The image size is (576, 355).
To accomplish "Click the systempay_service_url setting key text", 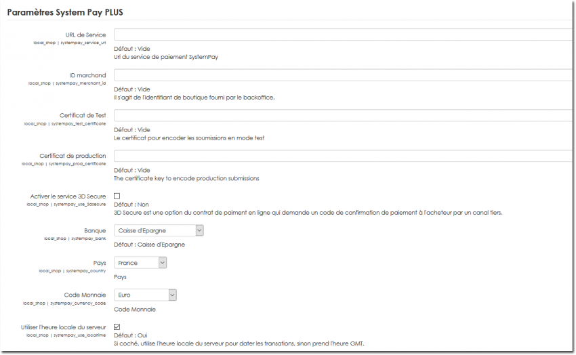I will click(x=83, y=42).
